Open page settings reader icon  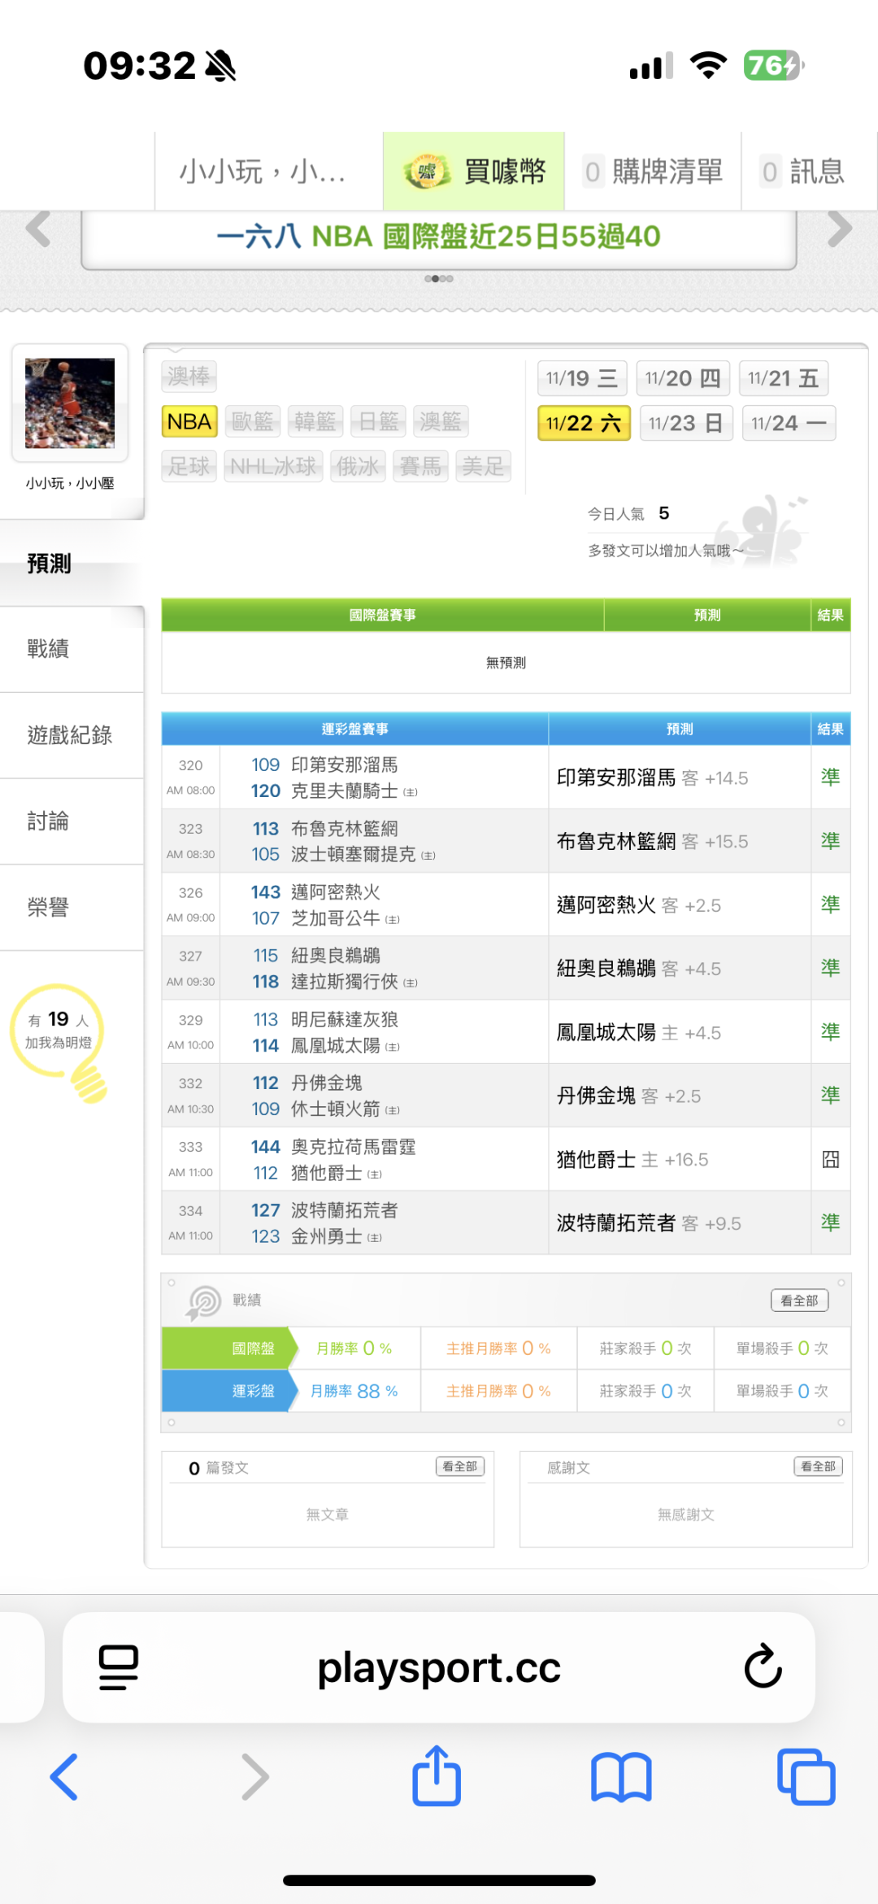pyautogui.click(x=119, y=1667)
